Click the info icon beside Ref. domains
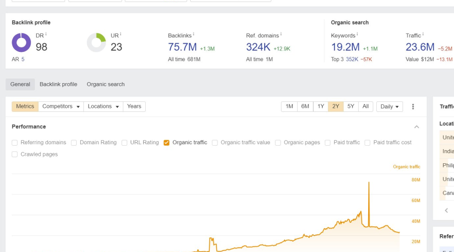This screenshot has height=252, width=454. click(281, 35)
